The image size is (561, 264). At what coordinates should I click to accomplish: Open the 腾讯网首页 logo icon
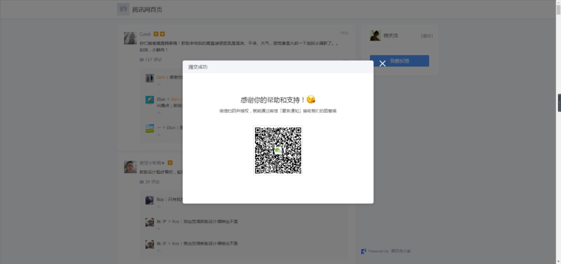pyautogui.click(x=123, y=9)
